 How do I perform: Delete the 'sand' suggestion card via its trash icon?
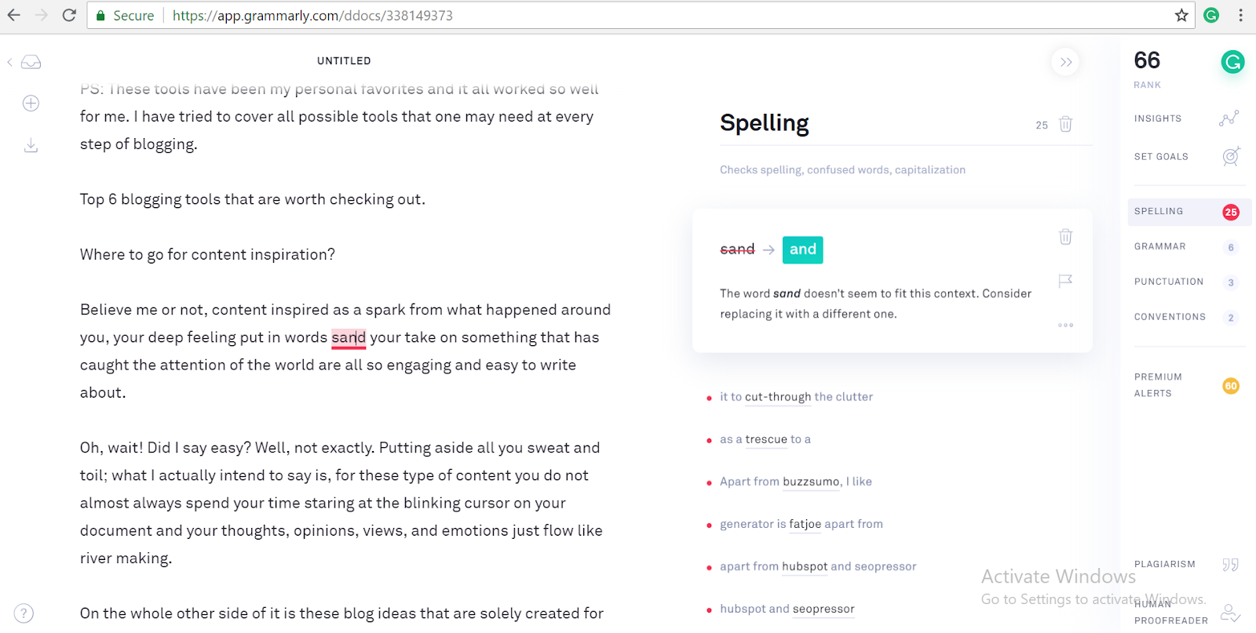[1065, 237]
